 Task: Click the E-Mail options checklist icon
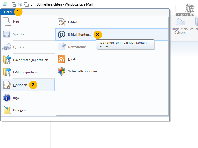(62, 22)
